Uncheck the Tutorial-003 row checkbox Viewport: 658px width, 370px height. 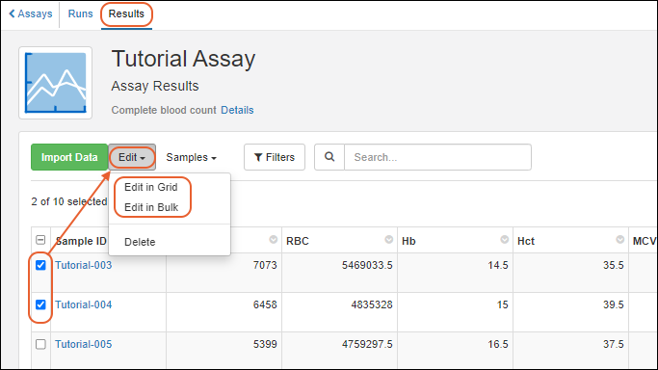coord(40,265)
